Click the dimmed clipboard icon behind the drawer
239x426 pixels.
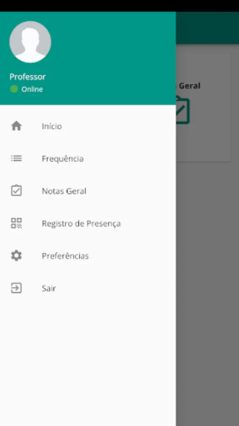point(183,110)
